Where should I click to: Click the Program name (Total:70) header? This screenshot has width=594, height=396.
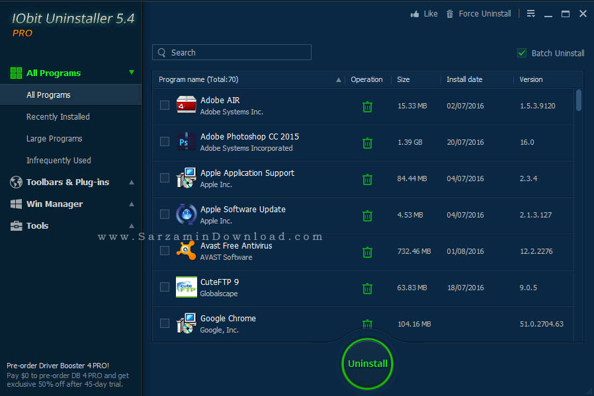(x=198, y=79)
